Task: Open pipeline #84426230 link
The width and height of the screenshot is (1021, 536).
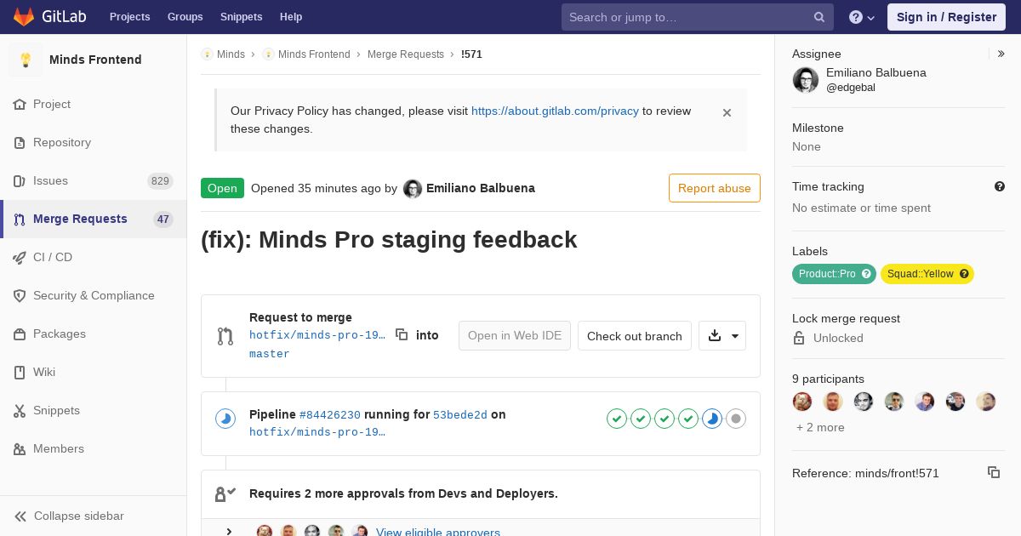Action: point(330,414)
